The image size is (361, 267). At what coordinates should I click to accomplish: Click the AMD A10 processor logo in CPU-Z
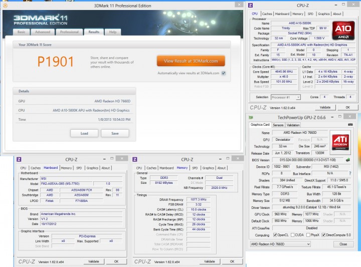coord(343,31)
